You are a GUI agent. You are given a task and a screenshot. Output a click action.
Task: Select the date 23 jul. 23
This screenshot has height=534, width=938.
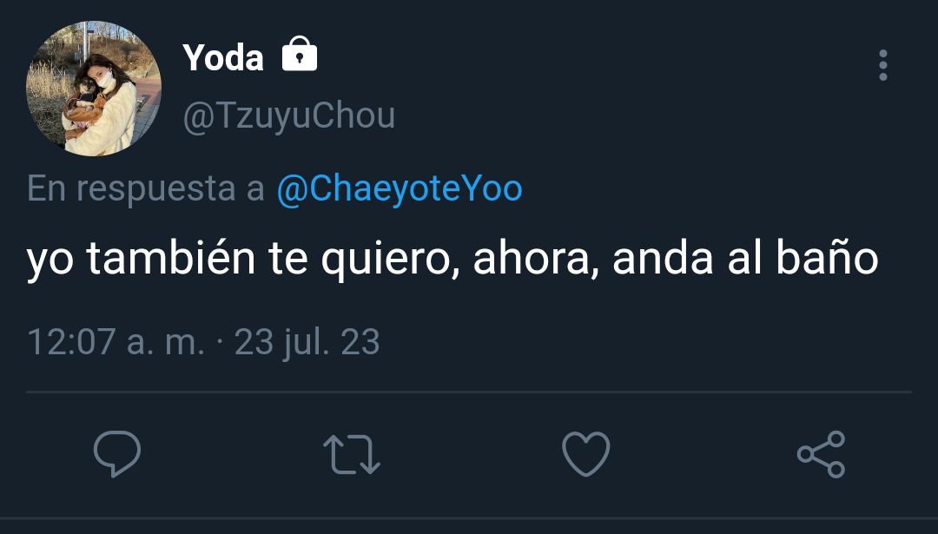click(307, 341)
